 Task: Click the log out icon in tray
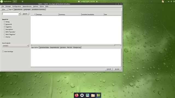[174, 1]
